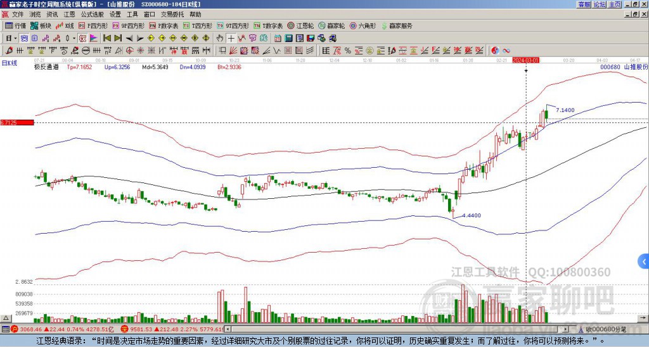Open the 9P四方形 tool
The image size is (649, 347).
[x=129, y=25]
